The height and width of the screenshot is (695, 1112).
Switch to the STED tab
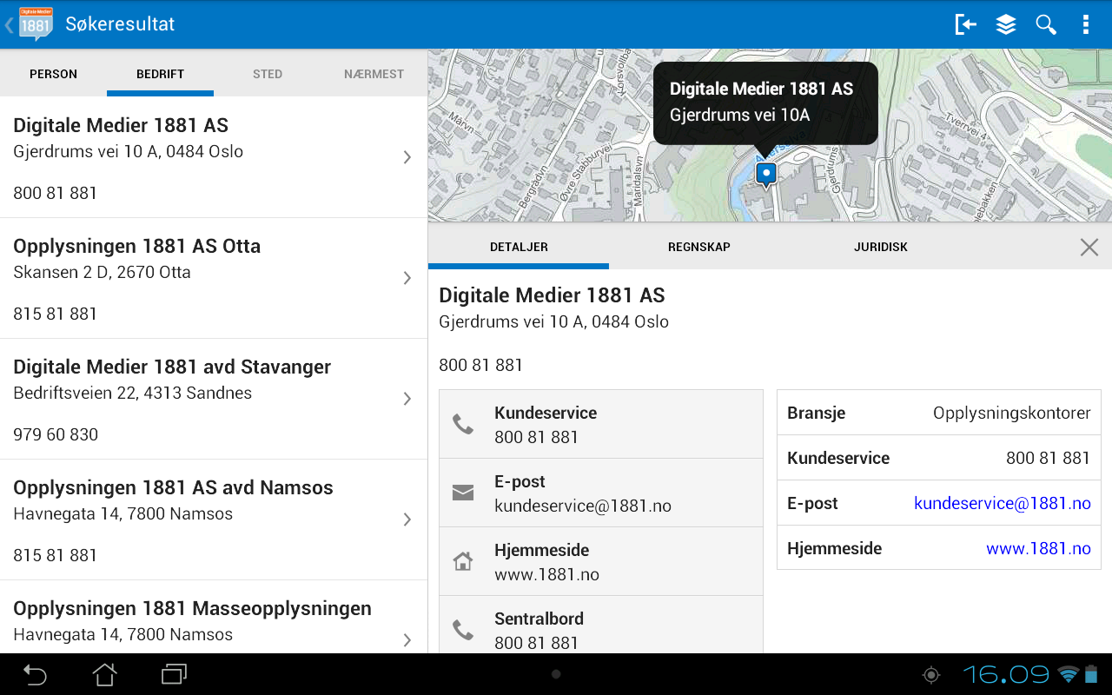(268, 74)
